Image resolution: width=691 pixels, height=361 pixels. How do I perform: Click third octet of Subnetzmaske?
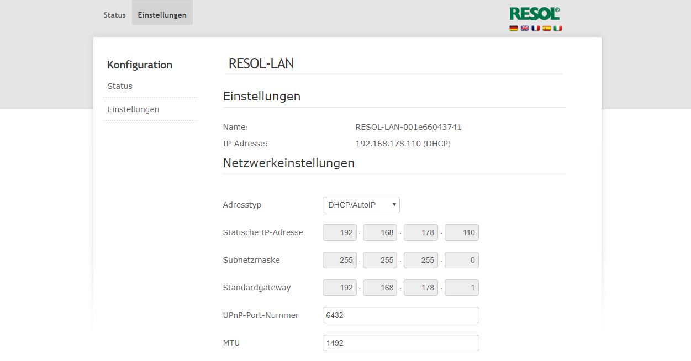[x=421, y=260]
